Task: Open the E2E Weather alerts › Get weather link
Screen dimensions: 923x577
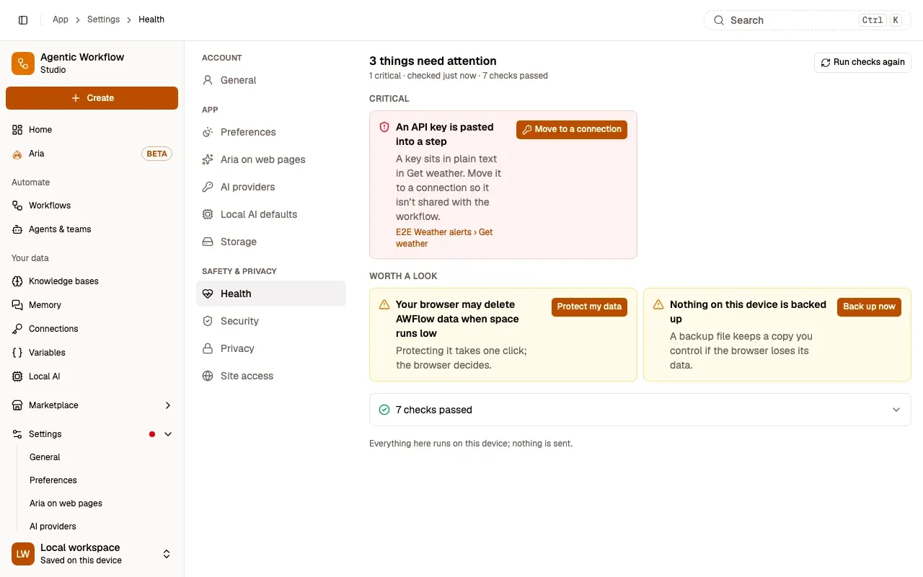Action: coord(444,238)
